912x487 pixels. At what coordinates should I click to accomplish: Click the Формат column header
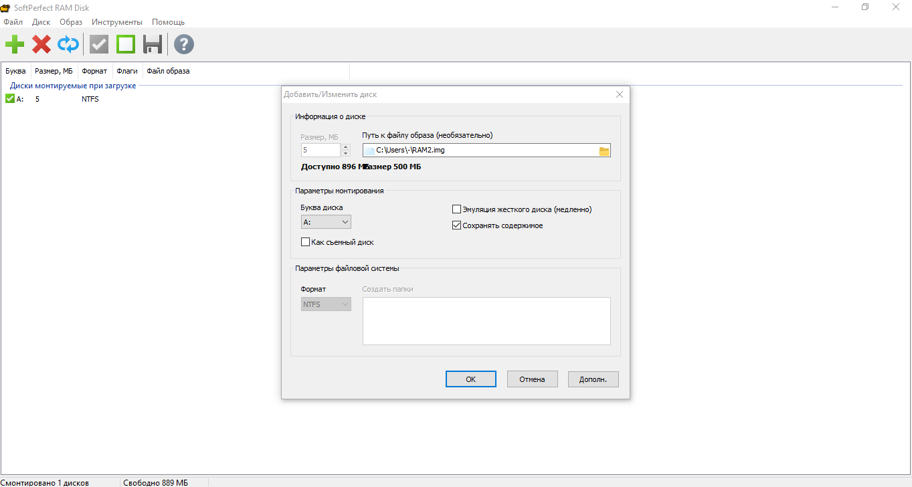[x=94, y=71]
